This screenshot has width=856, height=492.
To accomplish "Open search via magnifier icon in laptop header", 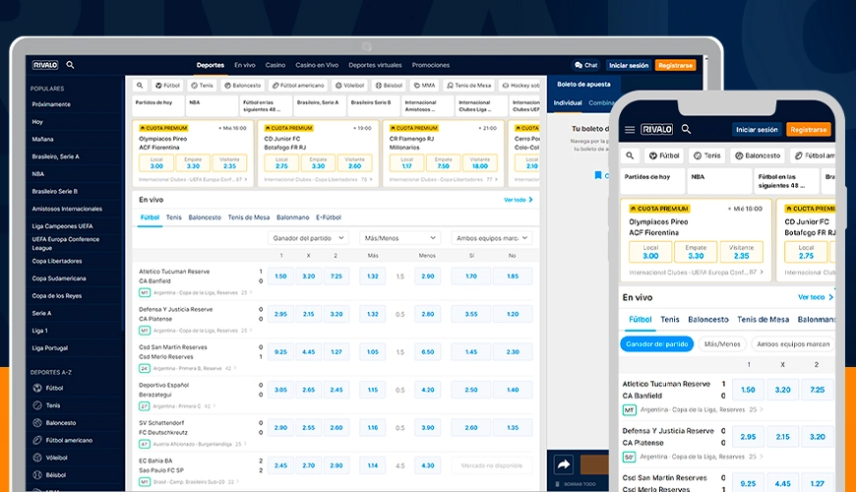I will click(71, 64).
